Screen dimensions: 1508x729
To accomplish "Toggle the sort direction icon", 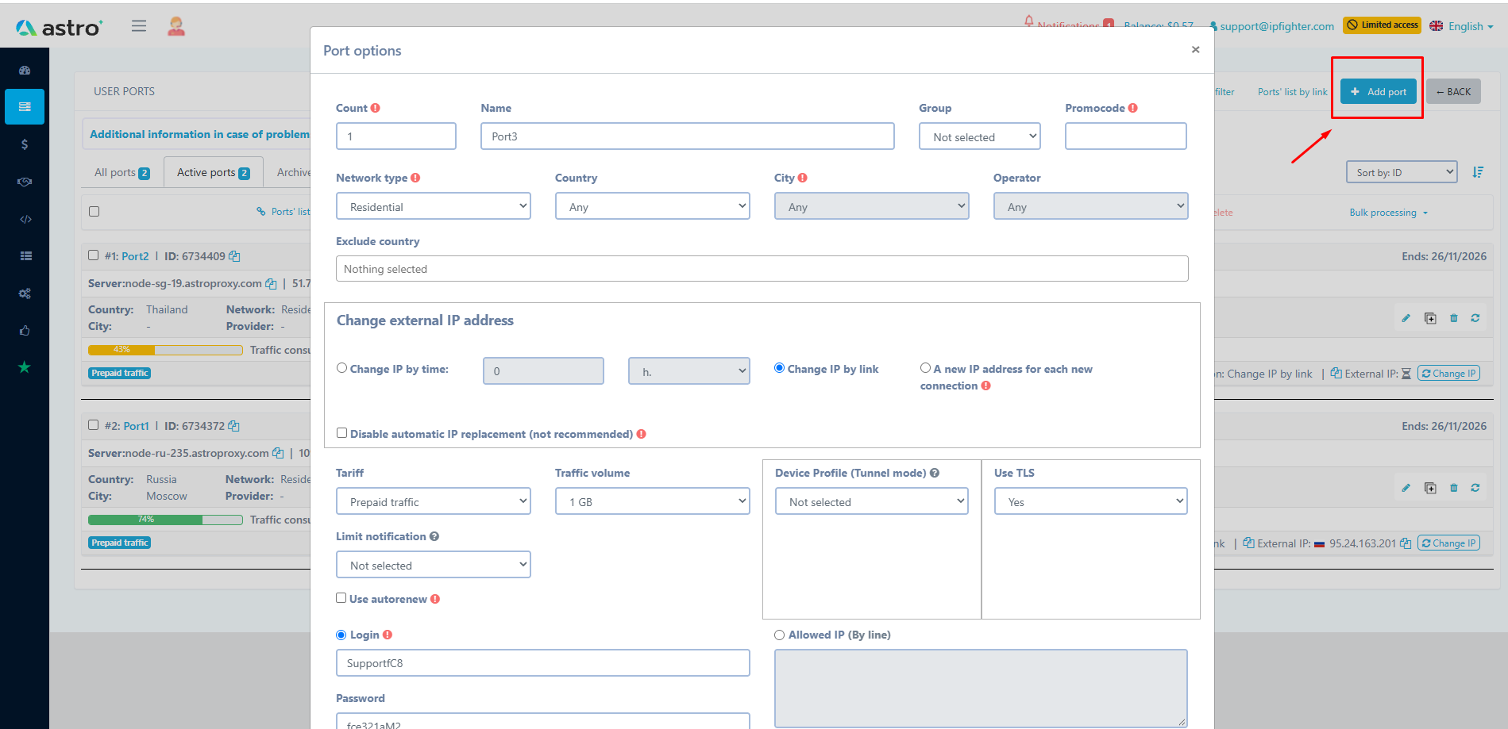I will click(1478, 172).
